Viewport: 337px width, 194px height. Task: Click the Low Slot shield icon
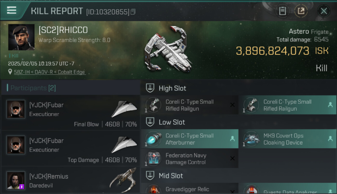pos(150,122)
